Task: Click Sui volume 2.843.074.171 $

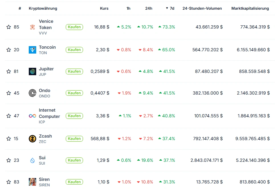Action: (207, 160)
